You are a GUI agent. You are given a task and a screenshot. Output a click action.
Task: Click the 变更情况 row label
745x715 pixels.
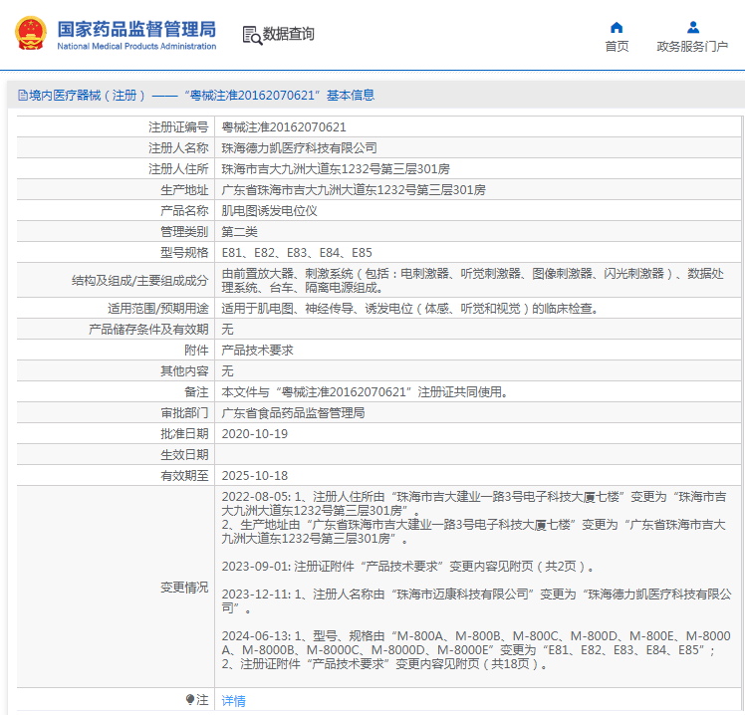click(x=184, y=588)
